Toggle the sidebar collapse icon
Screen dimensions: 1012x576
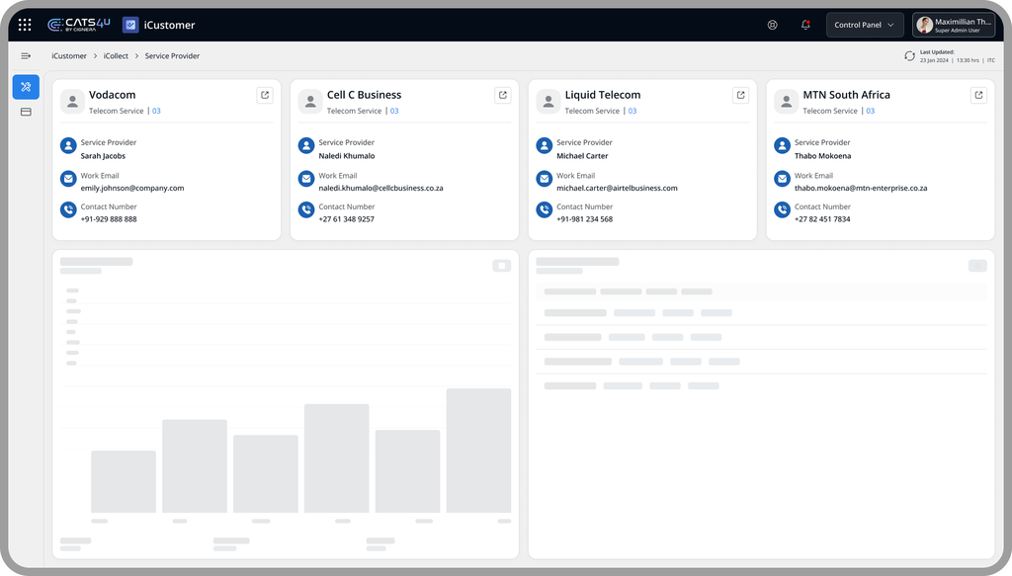26,56
